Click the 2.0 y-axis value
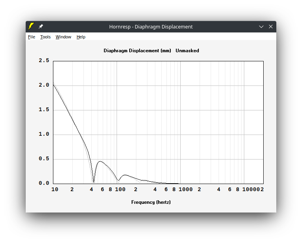This screenshot has height=243, width=302. point(44,85)
